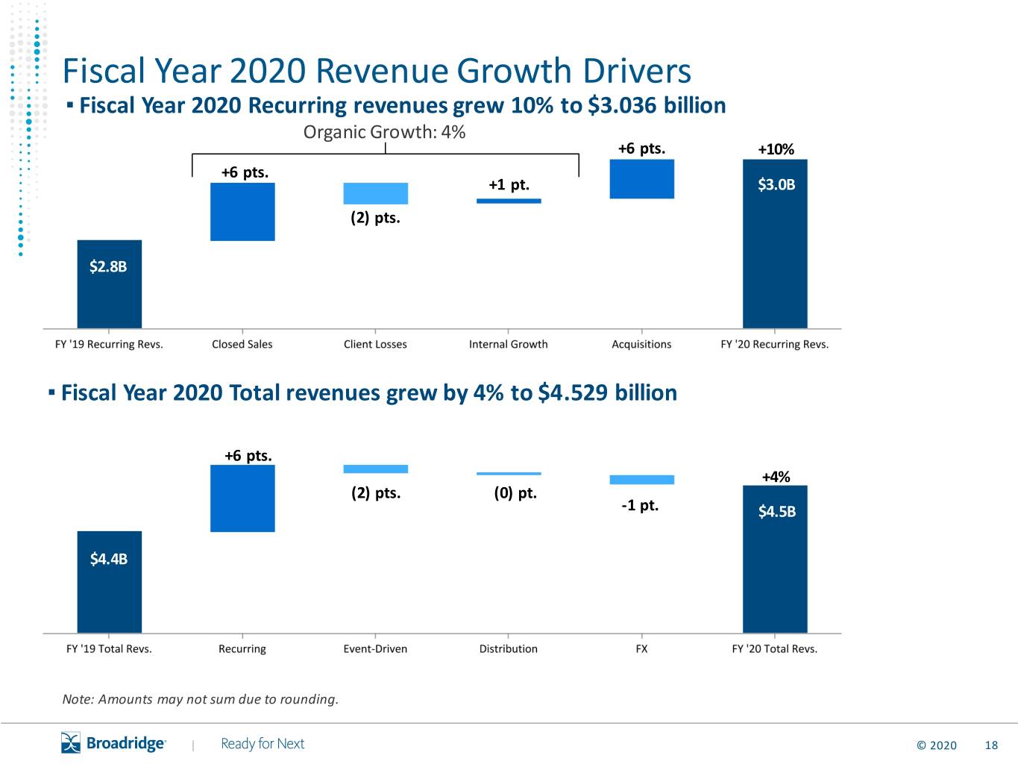Select the "Distribution" axis label
This screenshot has height=764, width=1018.
(509, 648)
